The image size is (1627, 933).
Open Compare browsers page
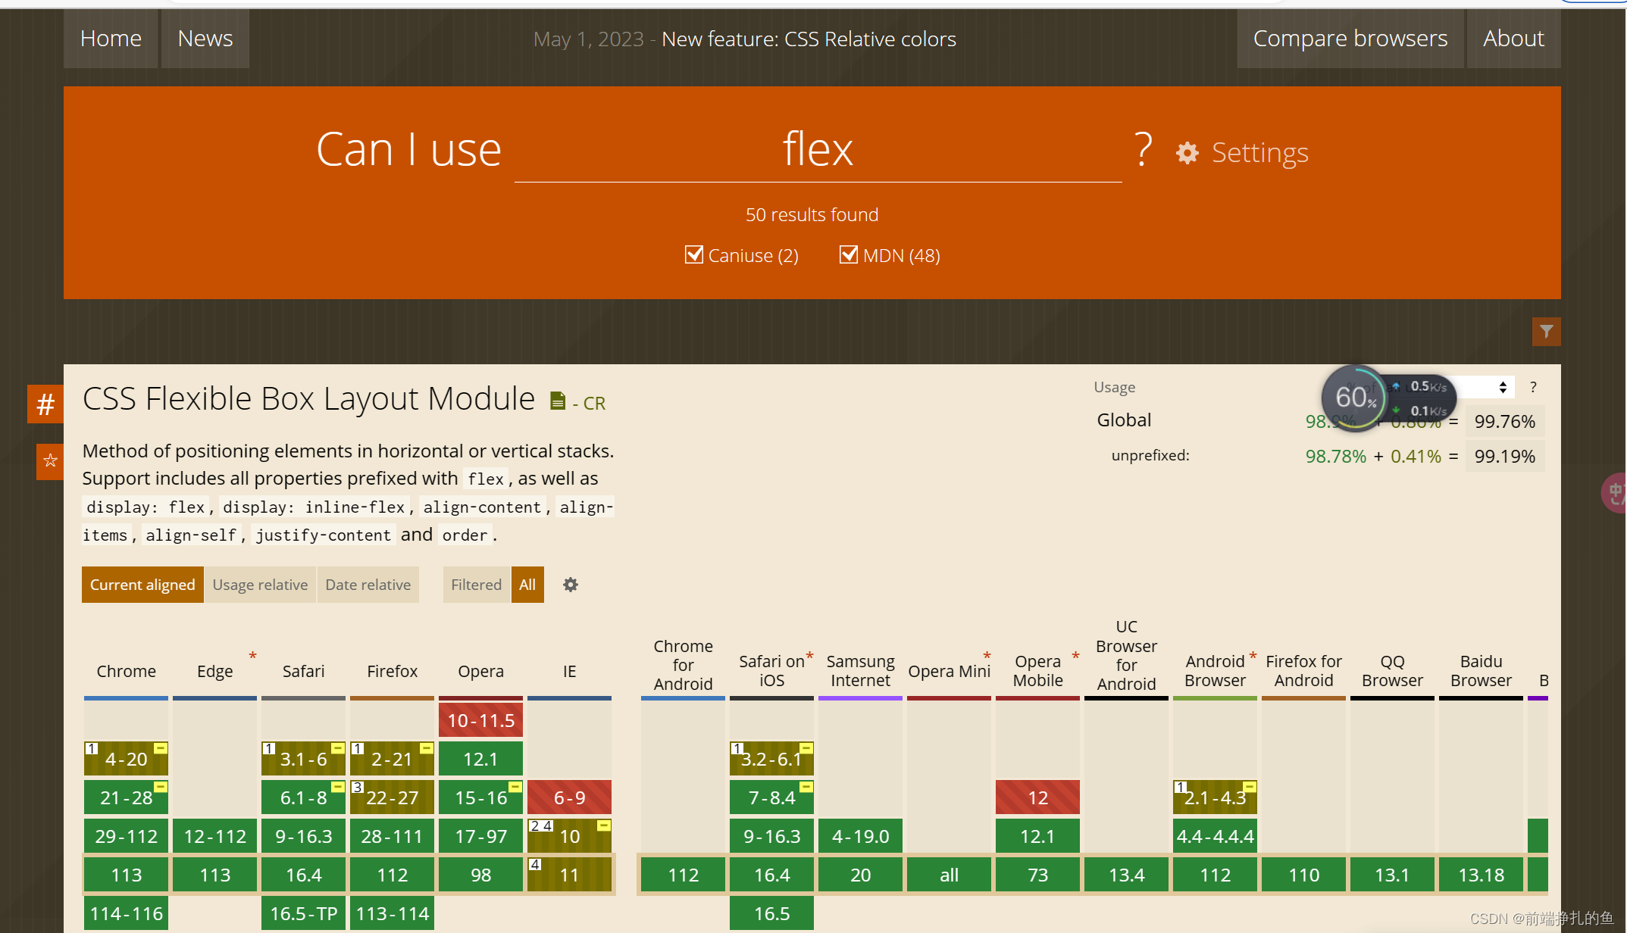(1350, 39)
